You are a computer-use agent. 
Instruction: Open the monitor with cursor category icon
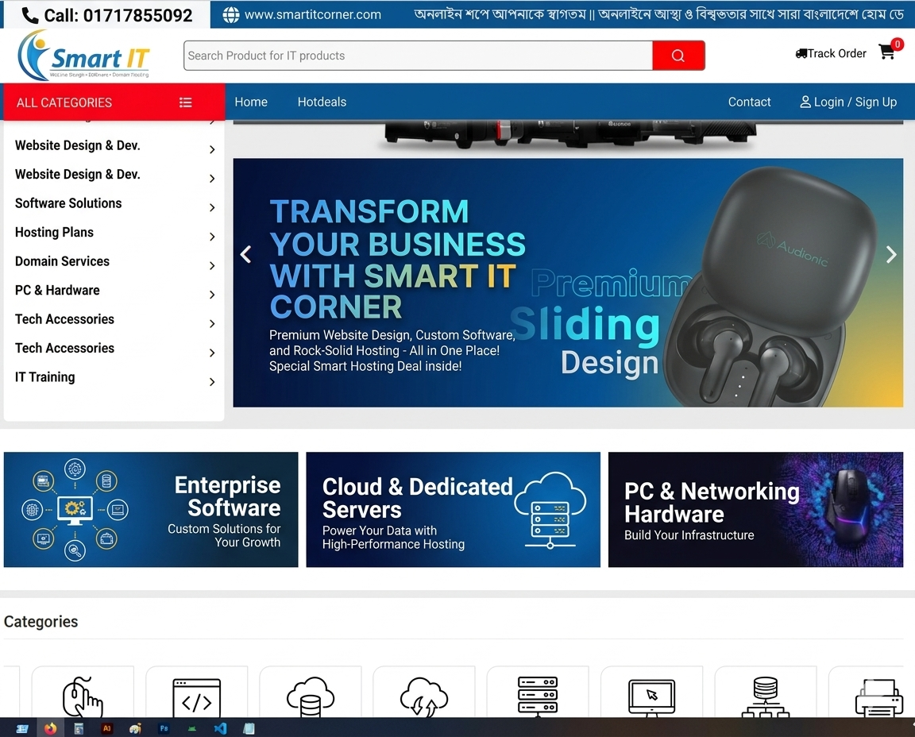tap(651, 699)
